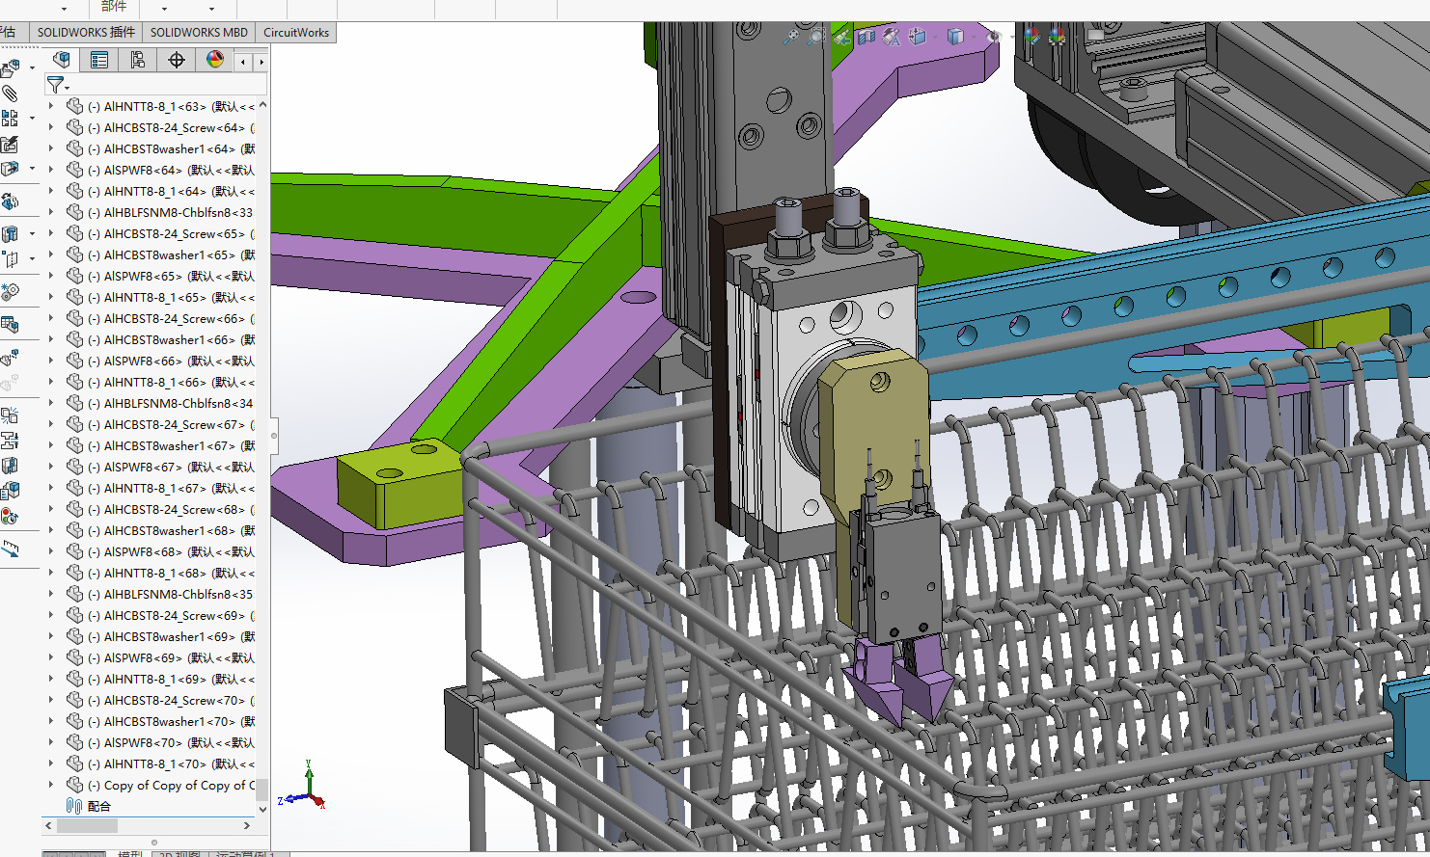
Task: Open the DimXpertManager crosshair tab
Action: tap(177, 60)
